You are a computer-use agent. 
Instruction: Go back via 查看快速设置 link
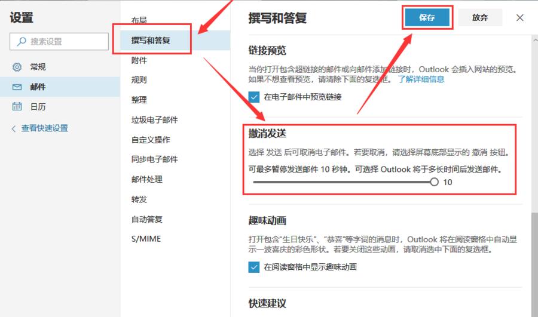click(x=45, y=128)
